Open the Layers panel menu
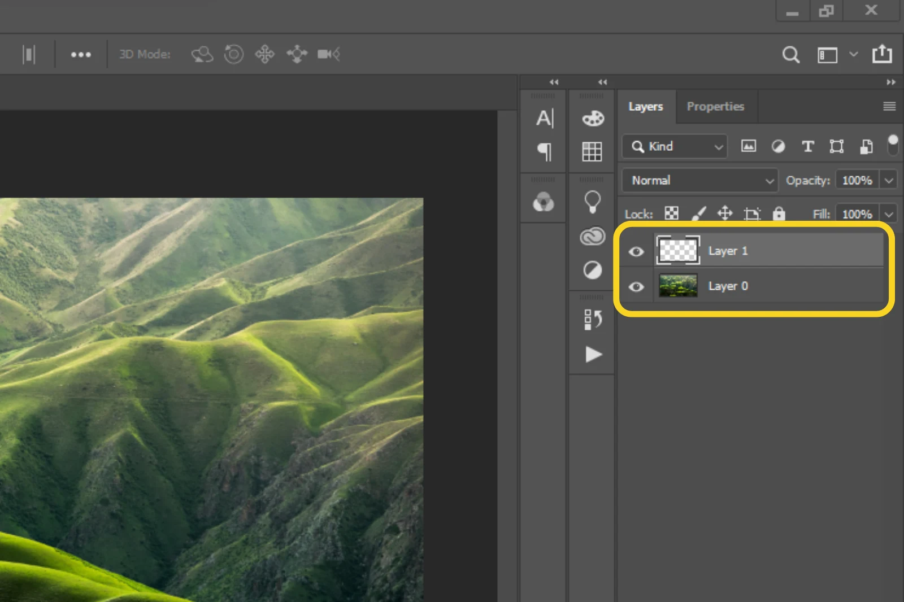This screenshot has height=602, width=904. point(889,106)
